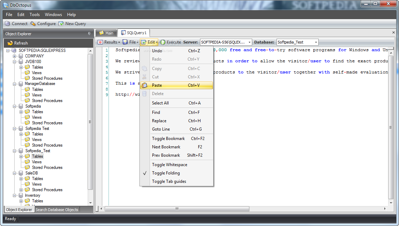Click the New Query icon

click(x=61, y=23)
